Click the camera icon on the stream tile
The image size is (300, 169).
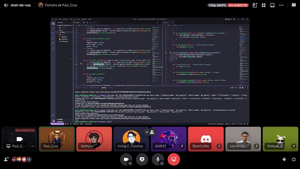point(20,139)
